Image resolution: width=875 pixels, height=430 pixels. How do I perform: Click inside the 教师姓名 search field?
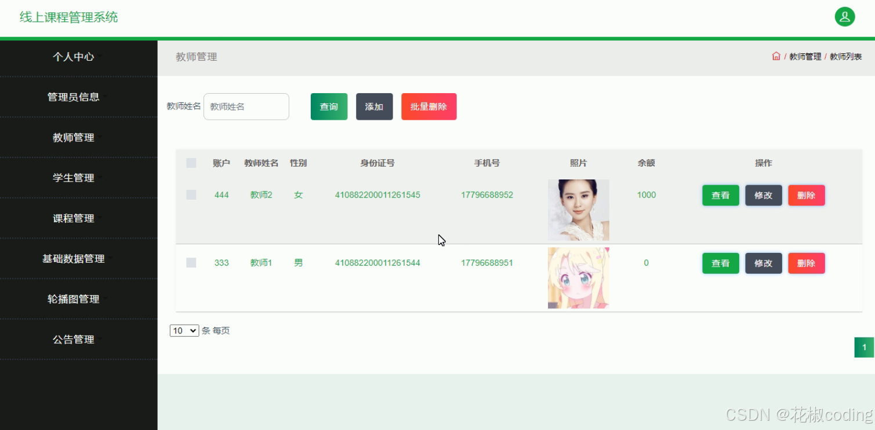(246, 106)
